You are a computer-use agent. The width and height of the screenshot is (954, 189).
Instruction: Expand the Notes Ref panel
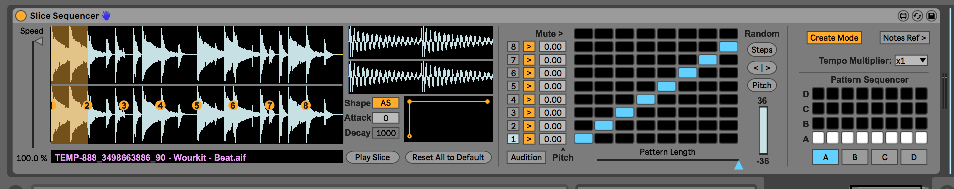point(904,38)
